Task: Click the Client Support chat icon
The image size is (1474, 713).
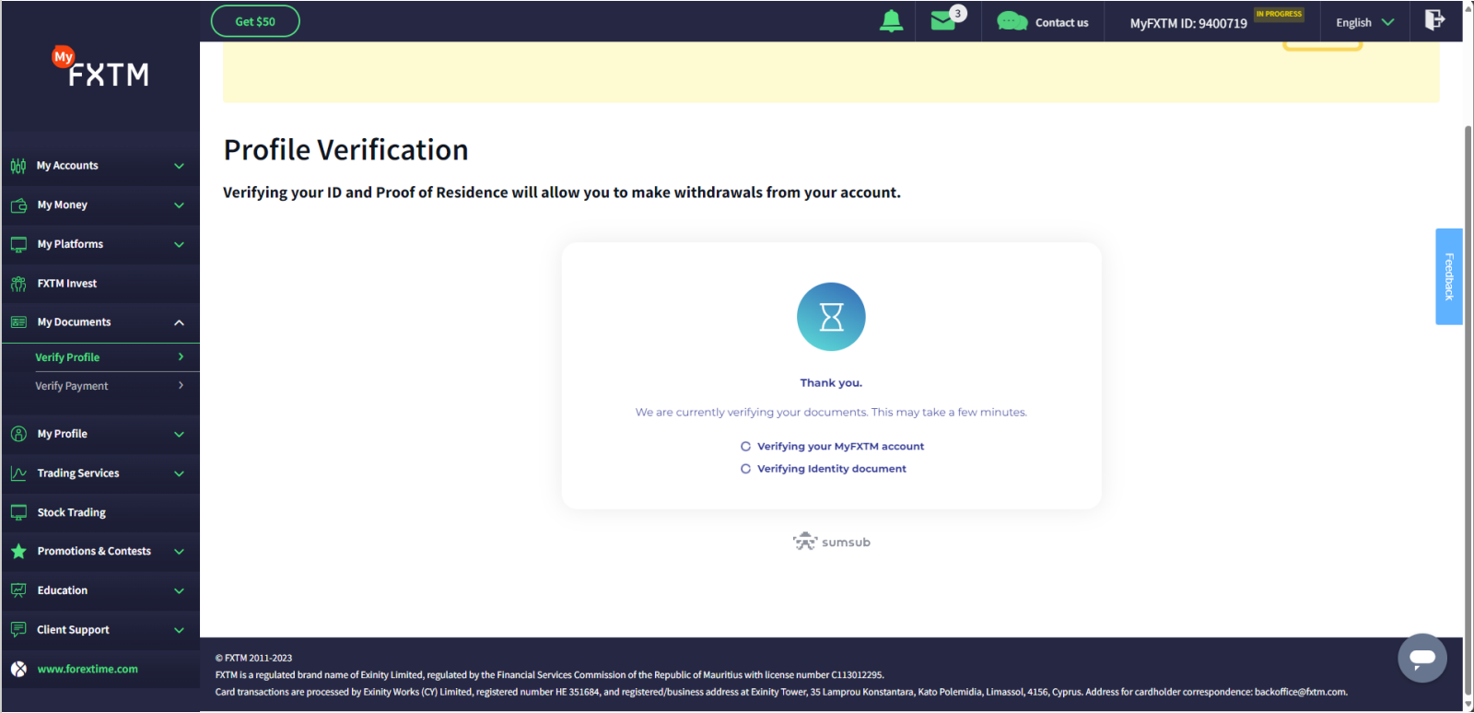Action: click(x=18, y=630)
